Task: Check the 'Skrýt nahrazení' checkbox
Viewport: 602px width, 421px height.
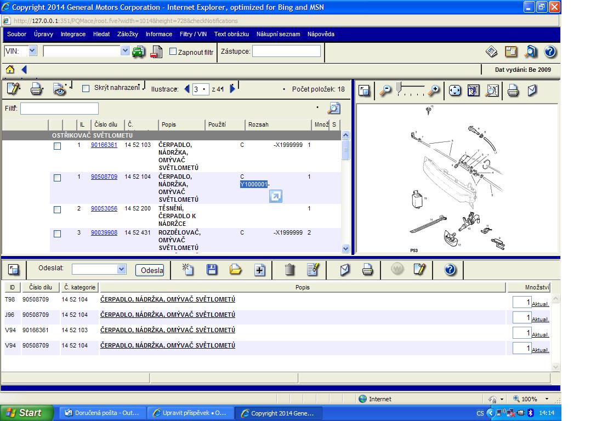Action: (x=86, y=88)
